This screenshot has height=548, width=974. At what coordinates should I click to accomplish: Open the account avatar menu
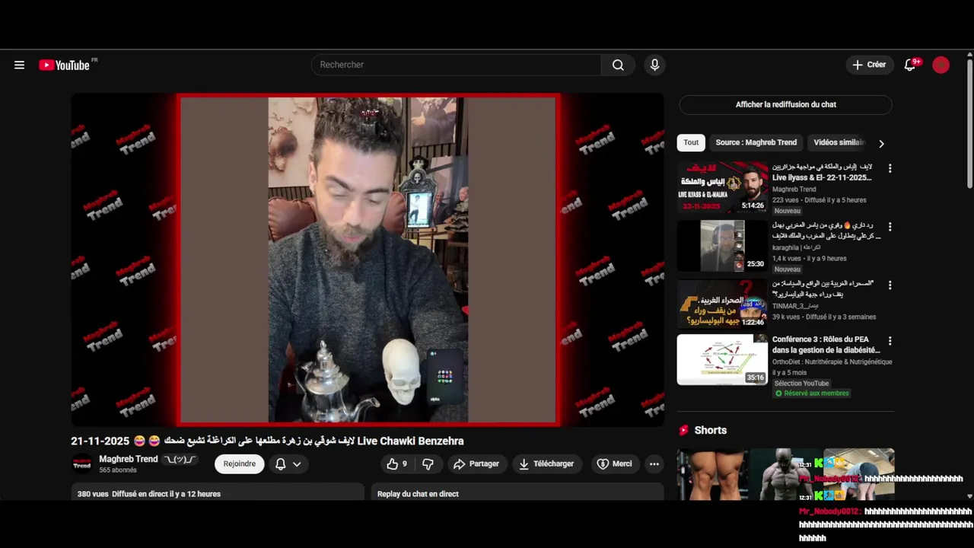coord(941,65)
